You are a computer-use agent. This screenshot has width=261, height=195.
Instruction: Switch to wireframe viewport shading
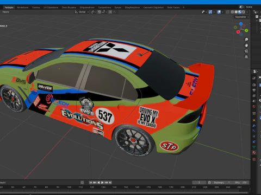click(x=232, y=12)
